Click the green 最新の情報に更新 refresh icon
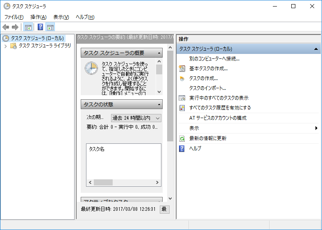The width and height of the screenshot is (322, 230). point(182,138)
